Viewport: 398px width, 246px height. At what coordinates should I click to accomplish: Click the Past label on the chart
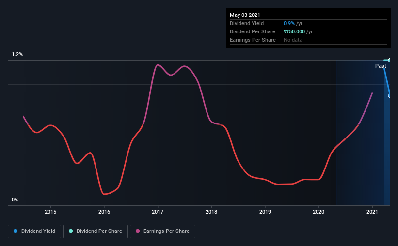point(381,66)
